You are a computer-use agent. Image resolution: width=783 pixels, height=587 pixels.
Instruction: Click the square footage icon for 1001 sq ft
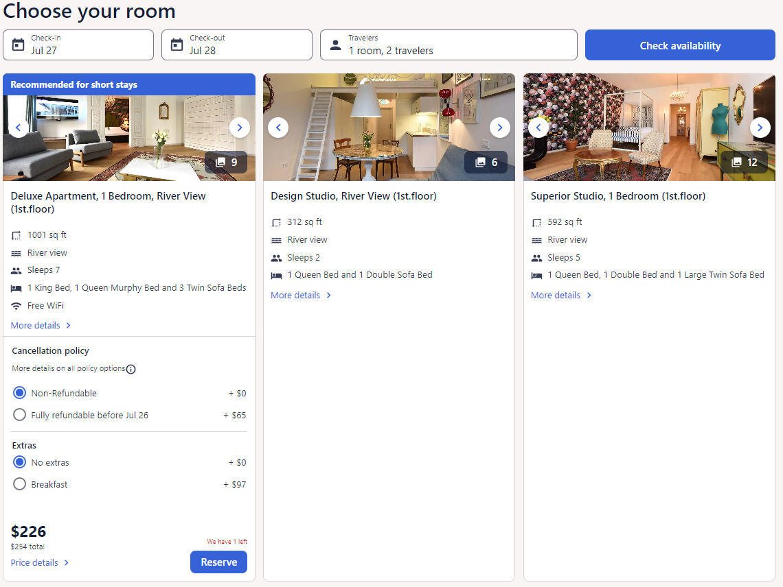point(16,235)
